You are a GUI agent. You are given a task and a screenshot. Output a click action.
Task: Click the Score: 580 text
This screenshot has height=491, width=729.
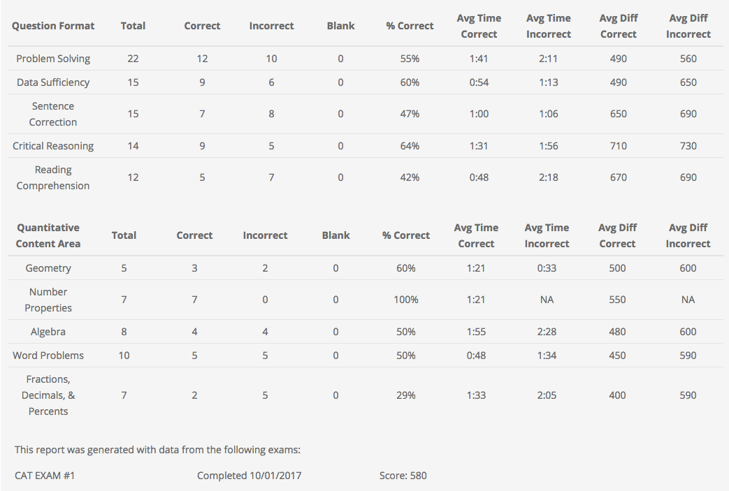point(403,476)
